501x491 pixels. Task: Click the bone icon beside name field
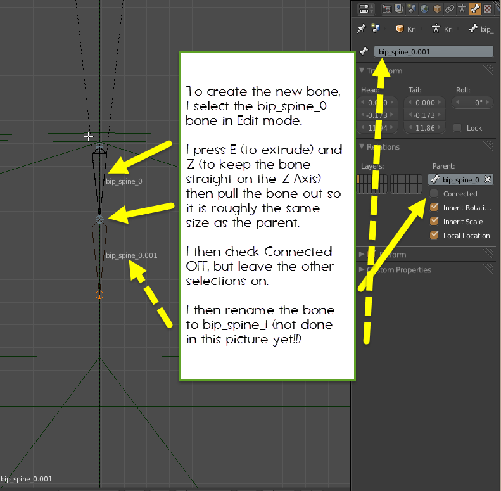[364, 51]
